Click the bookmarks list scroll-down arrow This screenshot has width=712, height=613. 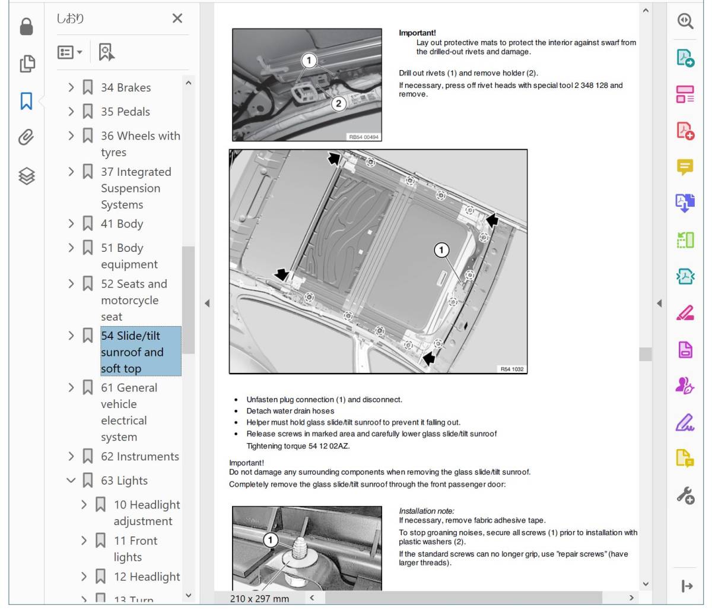[188, 595]
